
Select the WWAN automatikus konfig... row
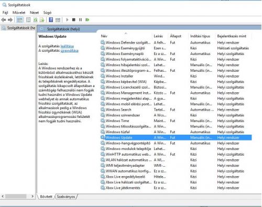tap(176, 171)
